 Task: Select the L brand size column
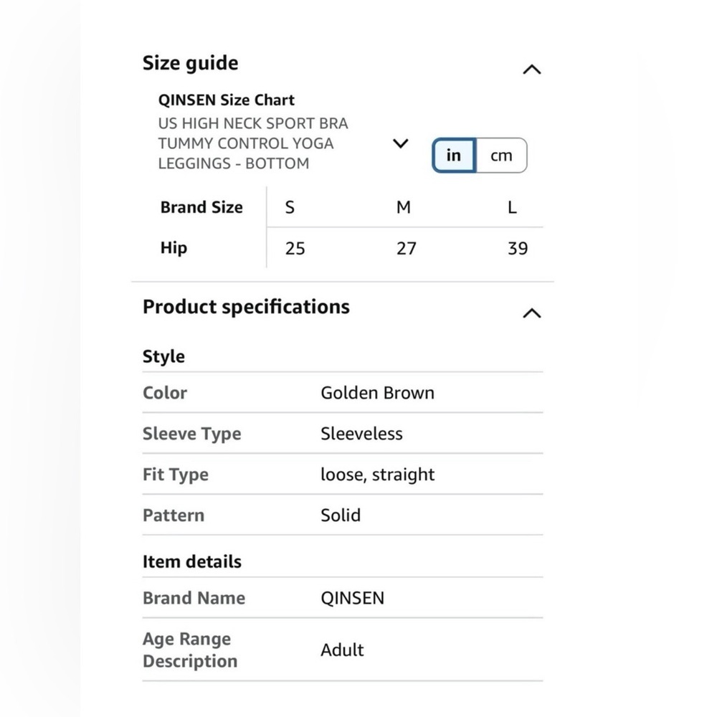[512, 208]
